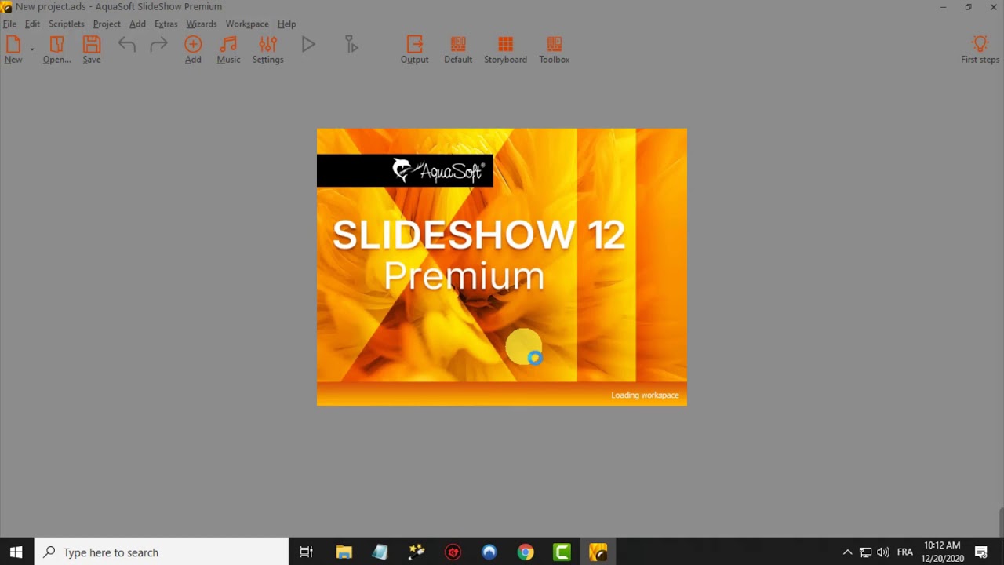Click the taskbar search box
Screen dimensions: 1004x565
[x=162, y=552]
